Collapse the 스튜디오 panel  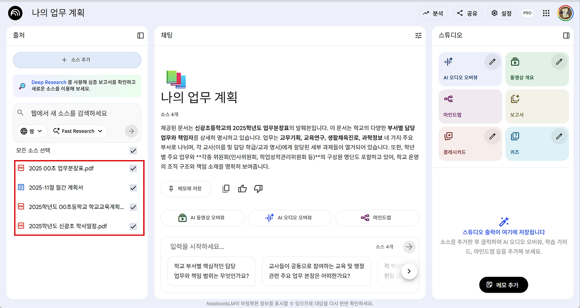coord(566,35)
